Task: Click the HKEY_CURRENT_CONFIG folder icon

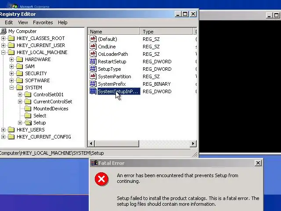Action: tap(11, 137)
